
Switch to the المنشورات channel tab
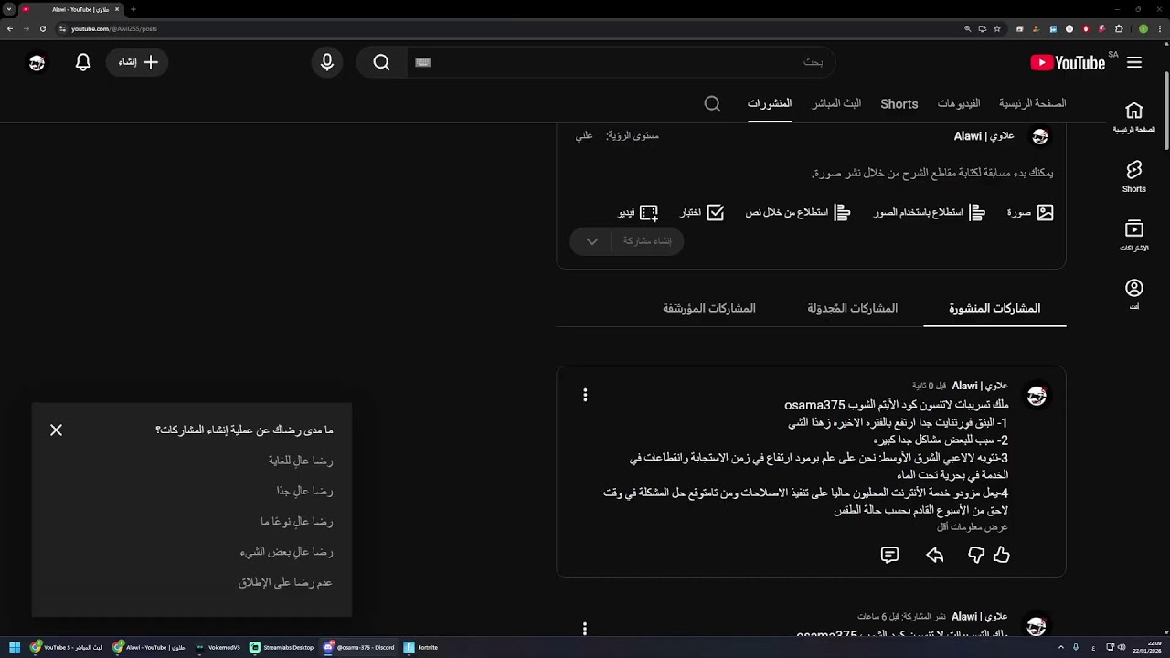click(x=770, y=103)
